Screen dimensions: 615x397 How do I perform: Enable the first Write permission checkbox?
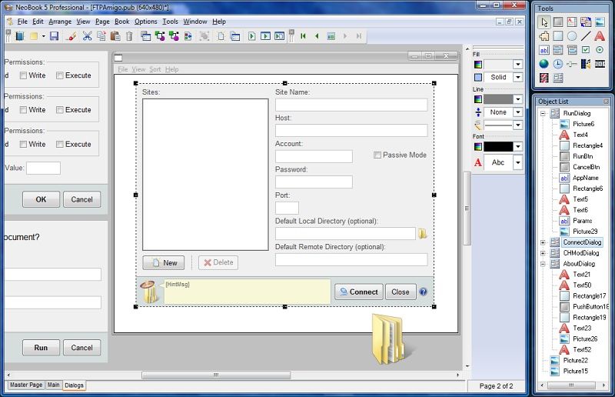(x=23, y=75)
